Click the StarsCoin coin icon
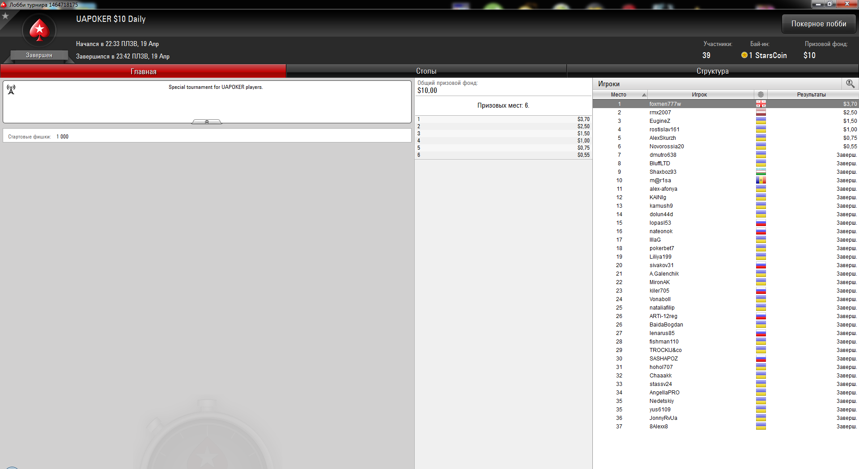Image resolution: width=859 pixels, height=469 pixels. tap(744, 55)
